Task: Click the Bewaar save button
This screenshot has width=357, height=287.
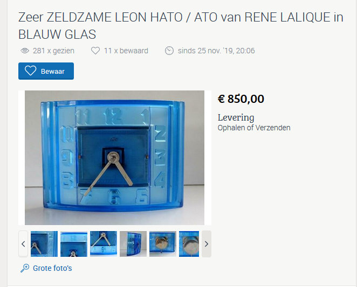Action: coord(46,71)
